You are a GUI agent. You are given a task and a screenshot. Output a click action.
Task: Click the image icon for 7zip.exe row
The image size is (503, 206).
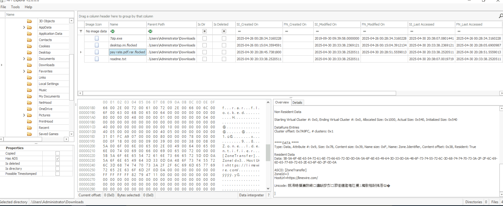97,38
